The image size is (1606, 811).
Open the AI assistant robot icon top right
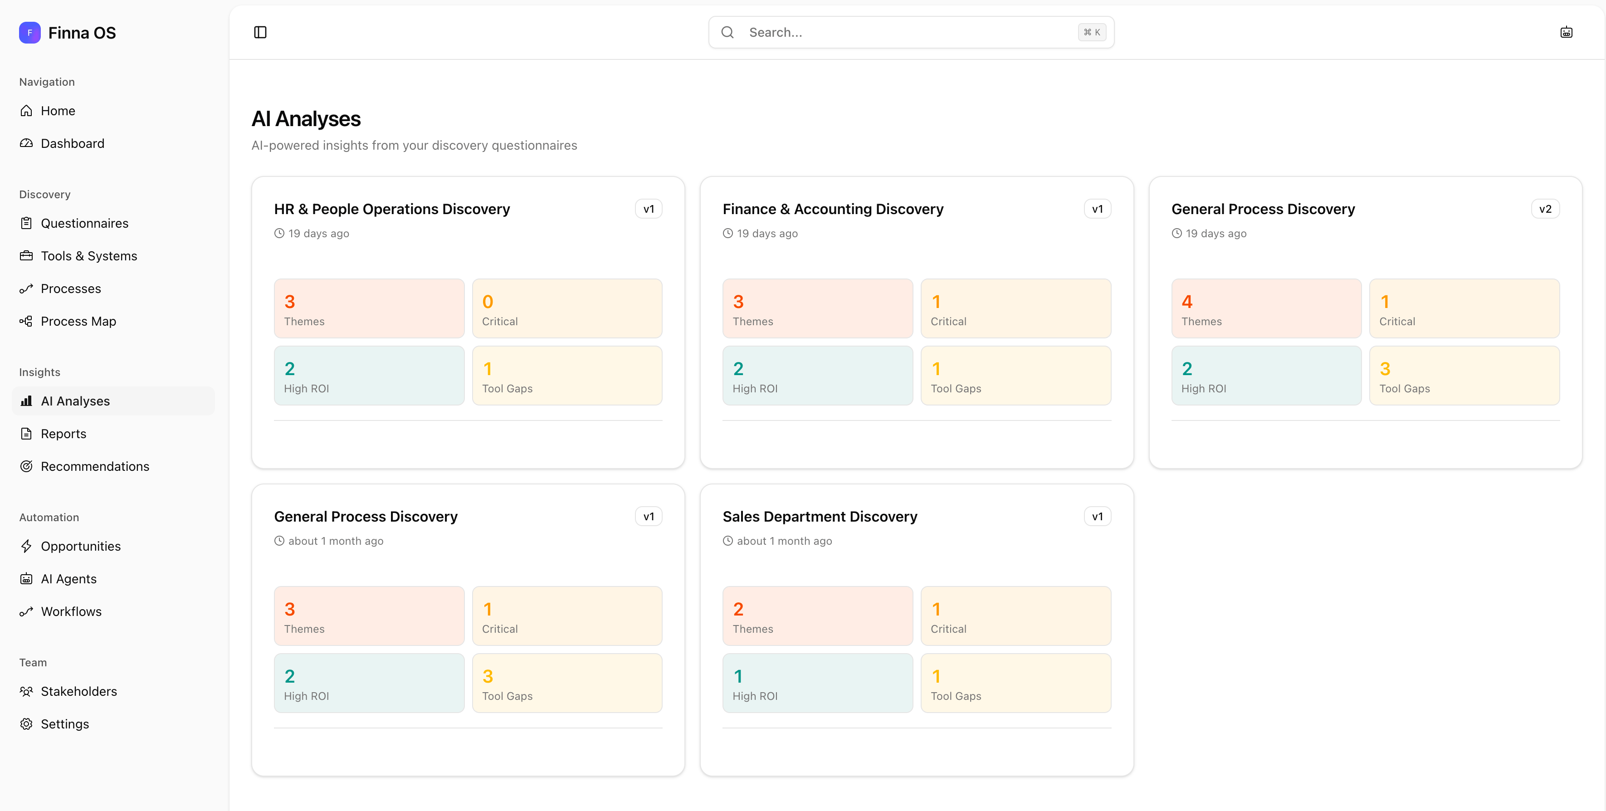(x=1567, y=32)
